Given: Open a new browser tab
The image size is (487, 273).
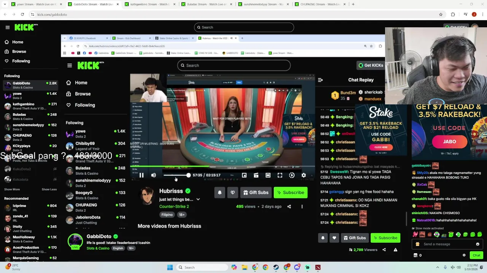Looking at the screenshot, I should (x=353, y=4).
